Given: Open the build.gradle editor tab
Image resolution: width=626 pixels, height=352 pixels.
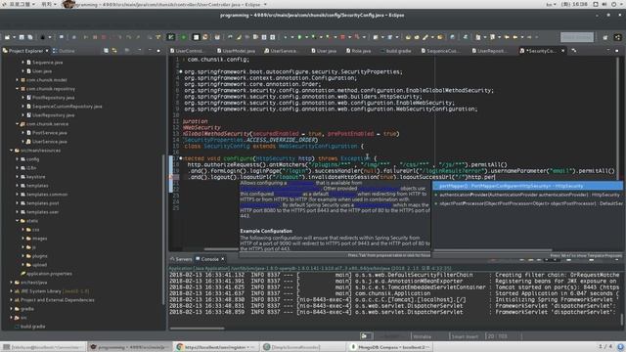Looking at the screenshot, I should [395, 51].
